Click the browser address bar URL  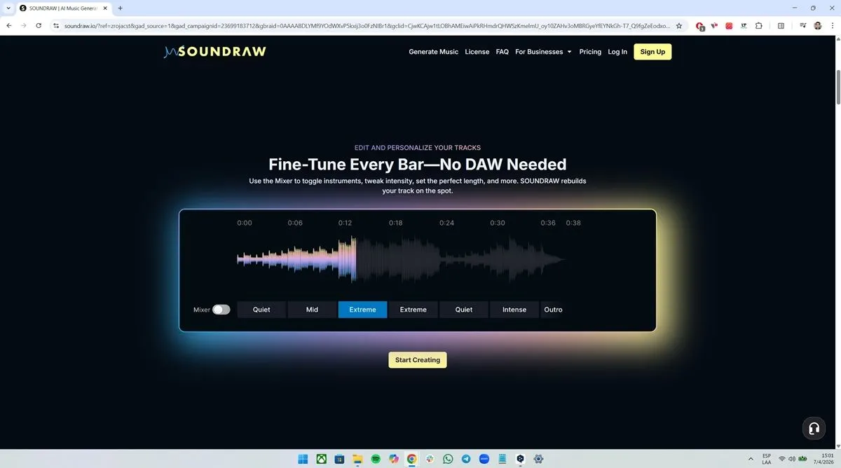pyautogui.click(x=367, y=26)
